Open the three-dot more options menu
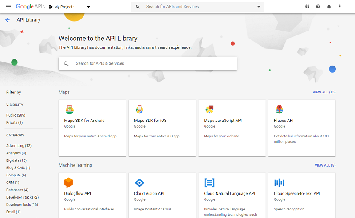 pyautogui.click(x=340, y=7)
